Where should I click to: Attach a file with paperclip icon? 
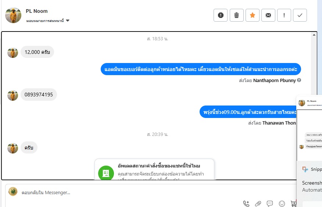coord(258,203)
